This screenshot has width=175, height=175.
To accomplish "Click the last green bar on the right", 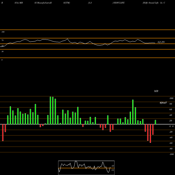I will [x=155, y=122].
